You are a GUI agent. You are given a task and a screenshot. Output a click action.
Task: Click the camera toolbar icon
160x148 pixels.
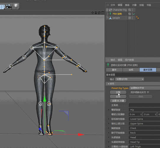click(x=9, y=6)
